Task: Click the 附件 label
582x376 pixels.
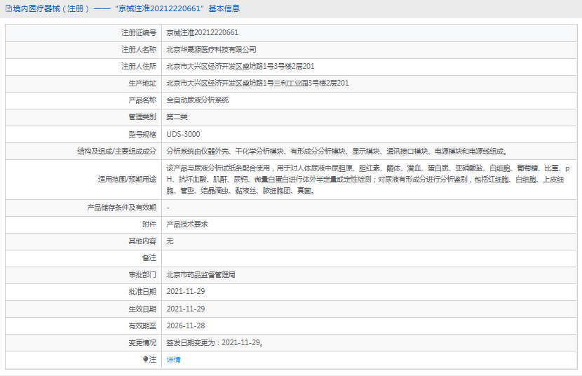Action: click(x=149, y=224)
